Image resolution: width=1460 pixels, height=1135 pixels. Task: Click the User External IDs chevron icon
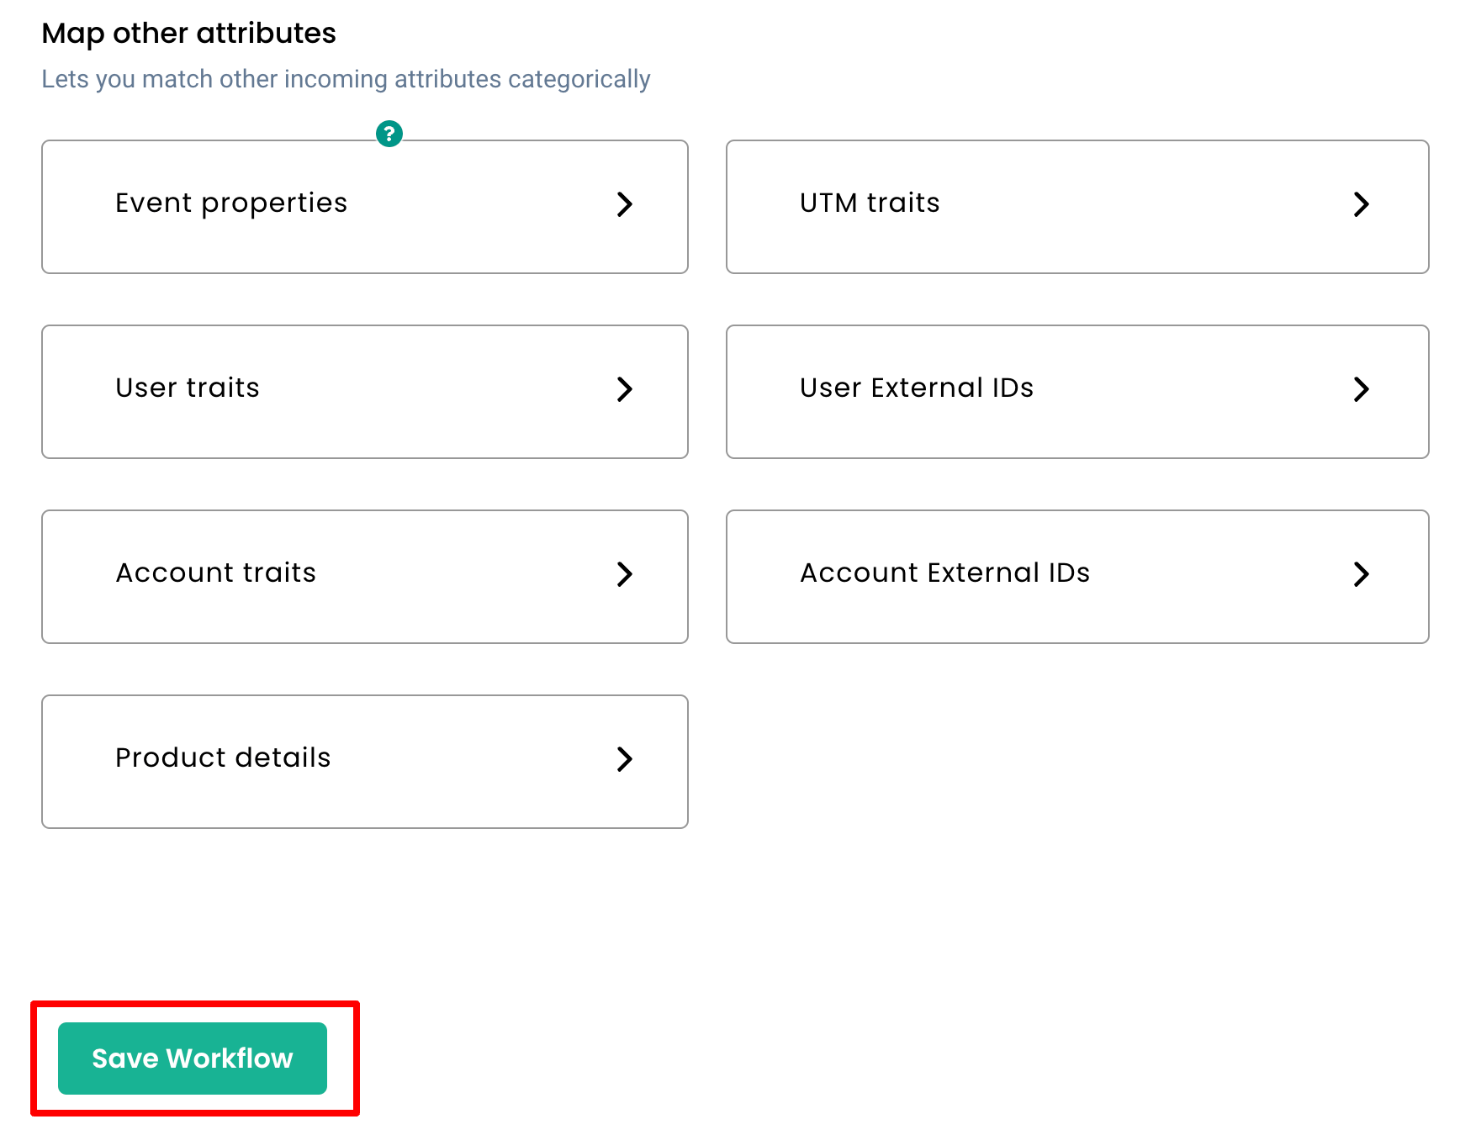pyautogui.click(x=1362, y=389)
